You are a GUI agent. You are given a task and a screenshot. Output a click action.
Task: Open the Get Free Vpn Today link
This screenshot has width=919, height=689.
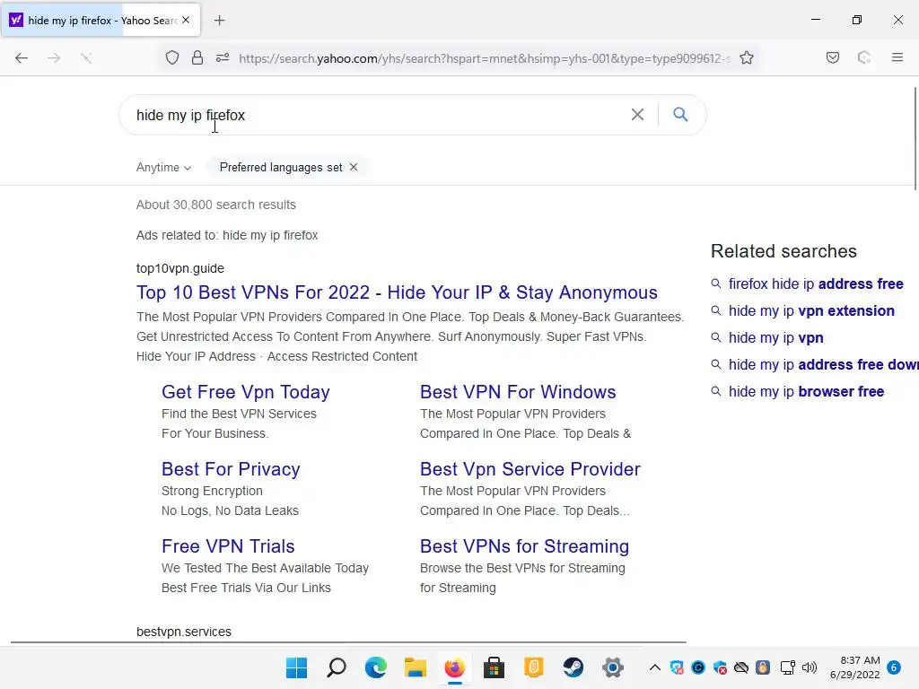click(x=246, y=392)
